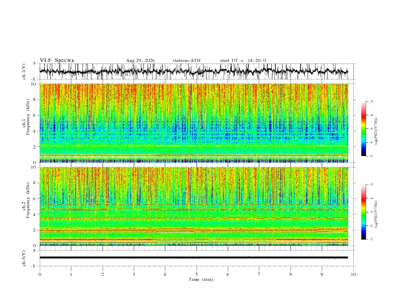This screenshot has width=398, height=308.
Task: Click the 2 minute tick label on time axis
Action: (103, 274)
